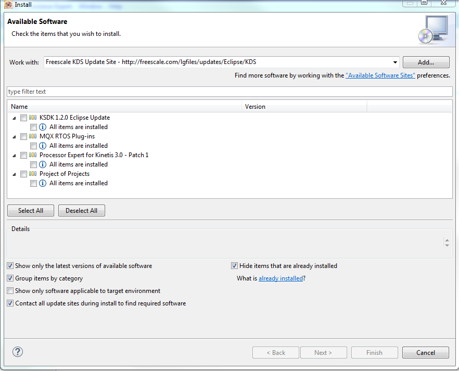Image resolution: width=459 pixels, height=371 pixels.
Task: Click the Finish button
Action: click(x=374, y=353)
